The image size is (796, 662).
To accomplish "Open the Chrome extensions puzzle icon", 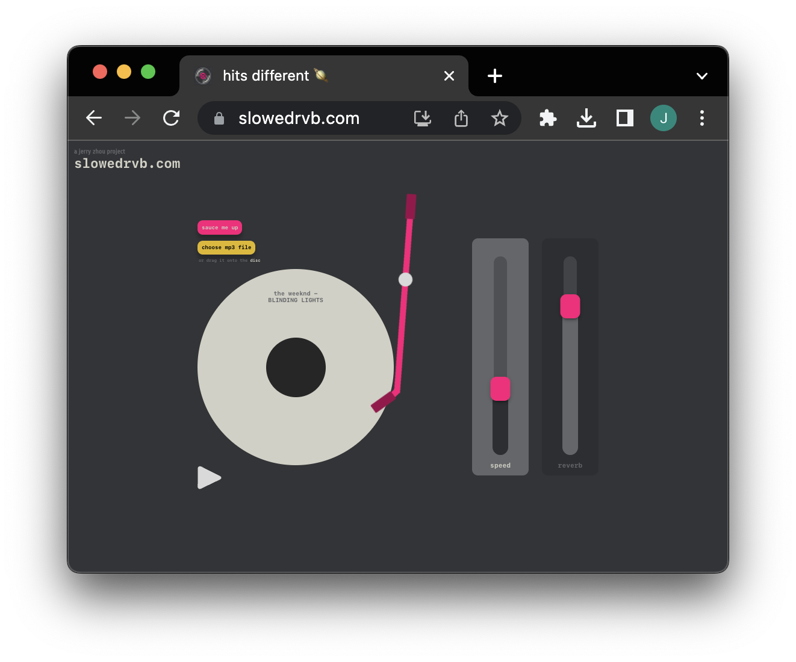I will [547, 118].
